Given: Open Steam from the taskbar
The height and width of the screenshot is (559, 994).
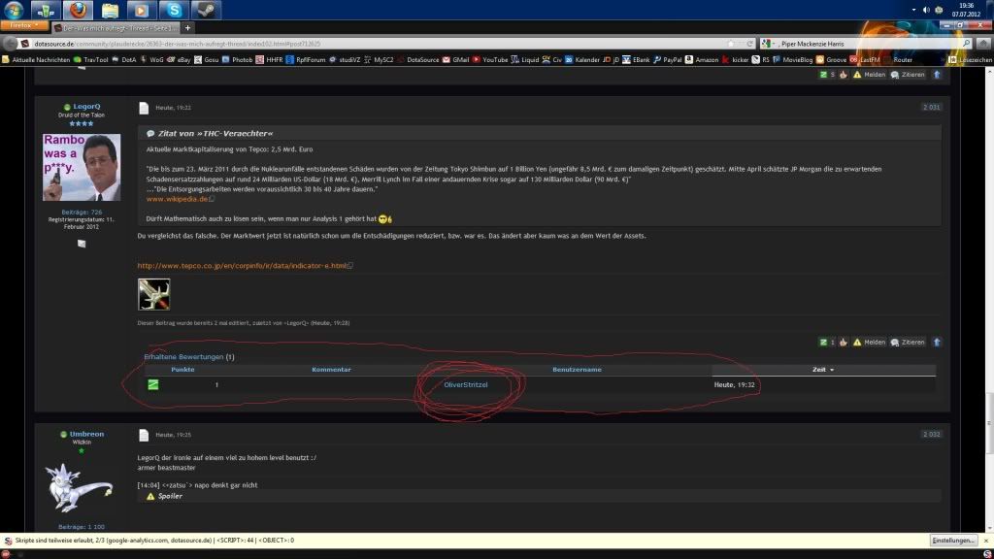Looking at the screenshot, I should [206, 10].
